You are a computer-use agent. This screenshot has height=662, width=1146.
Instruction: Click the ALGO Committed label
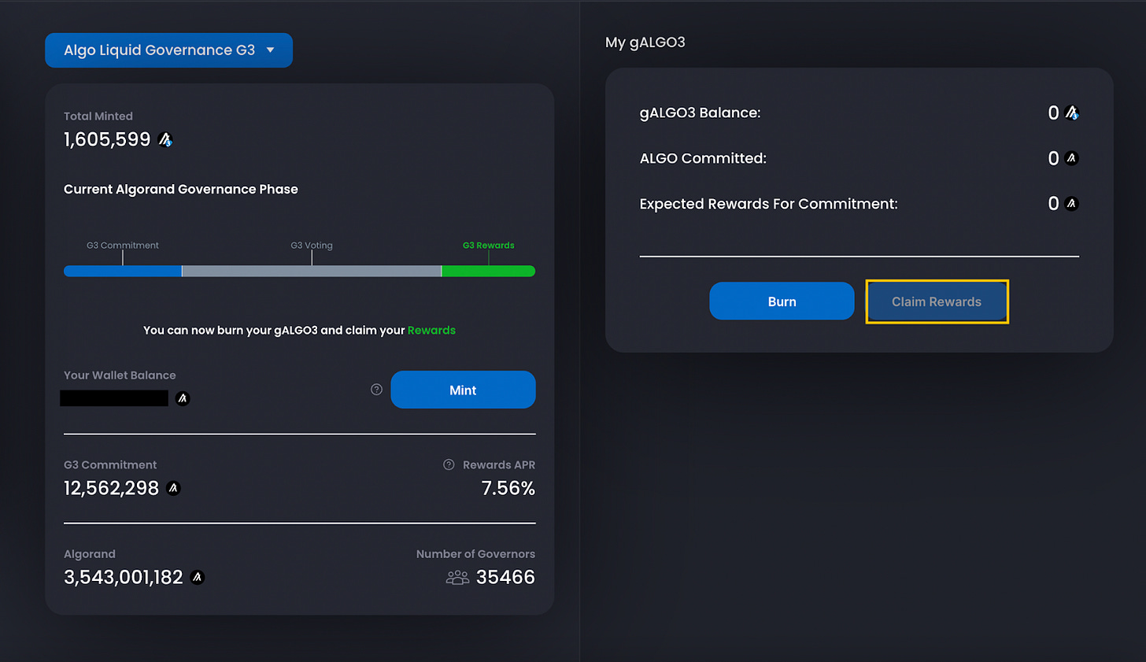coord(703,158)
